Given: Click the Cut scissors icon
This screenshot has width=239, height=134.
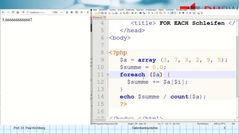Looking at the screenshot, I should click(121, 13).
